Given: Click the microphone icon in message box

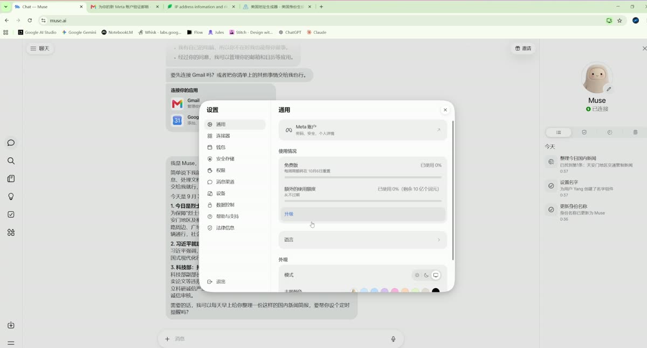Looking at the screenshot, I should click(x=393, y=339).
